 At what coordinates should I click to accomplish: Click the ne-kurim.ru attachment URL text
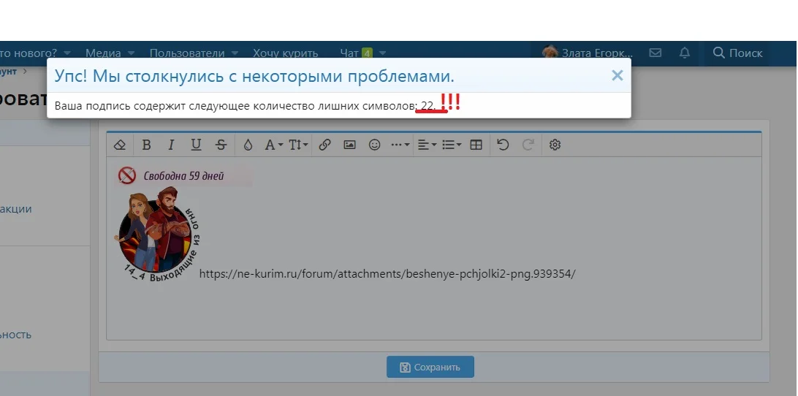387,274
